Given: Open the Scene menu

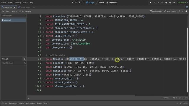Looking at the screenshot, I should (3, 2).
